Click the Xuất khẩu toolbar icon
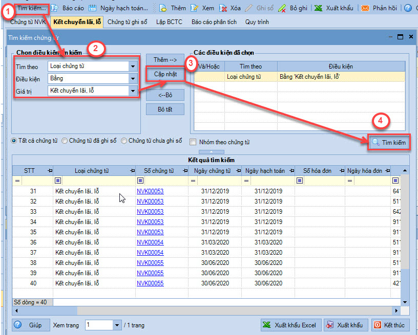 (318, 8)
